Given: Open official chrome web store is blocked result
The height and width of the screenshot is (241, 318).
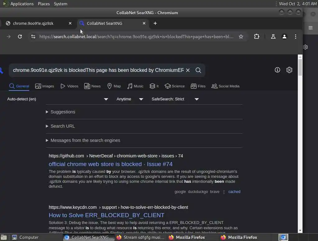Looking at the screenshot, I should coord(111,164).
